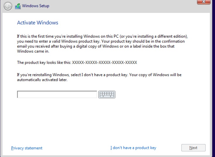Click the sample key XXXXX-XXXXX-XXXXX-XXXXX-XXXXX
This screenshot has height=157, width=215.
[x=104, y=62]
